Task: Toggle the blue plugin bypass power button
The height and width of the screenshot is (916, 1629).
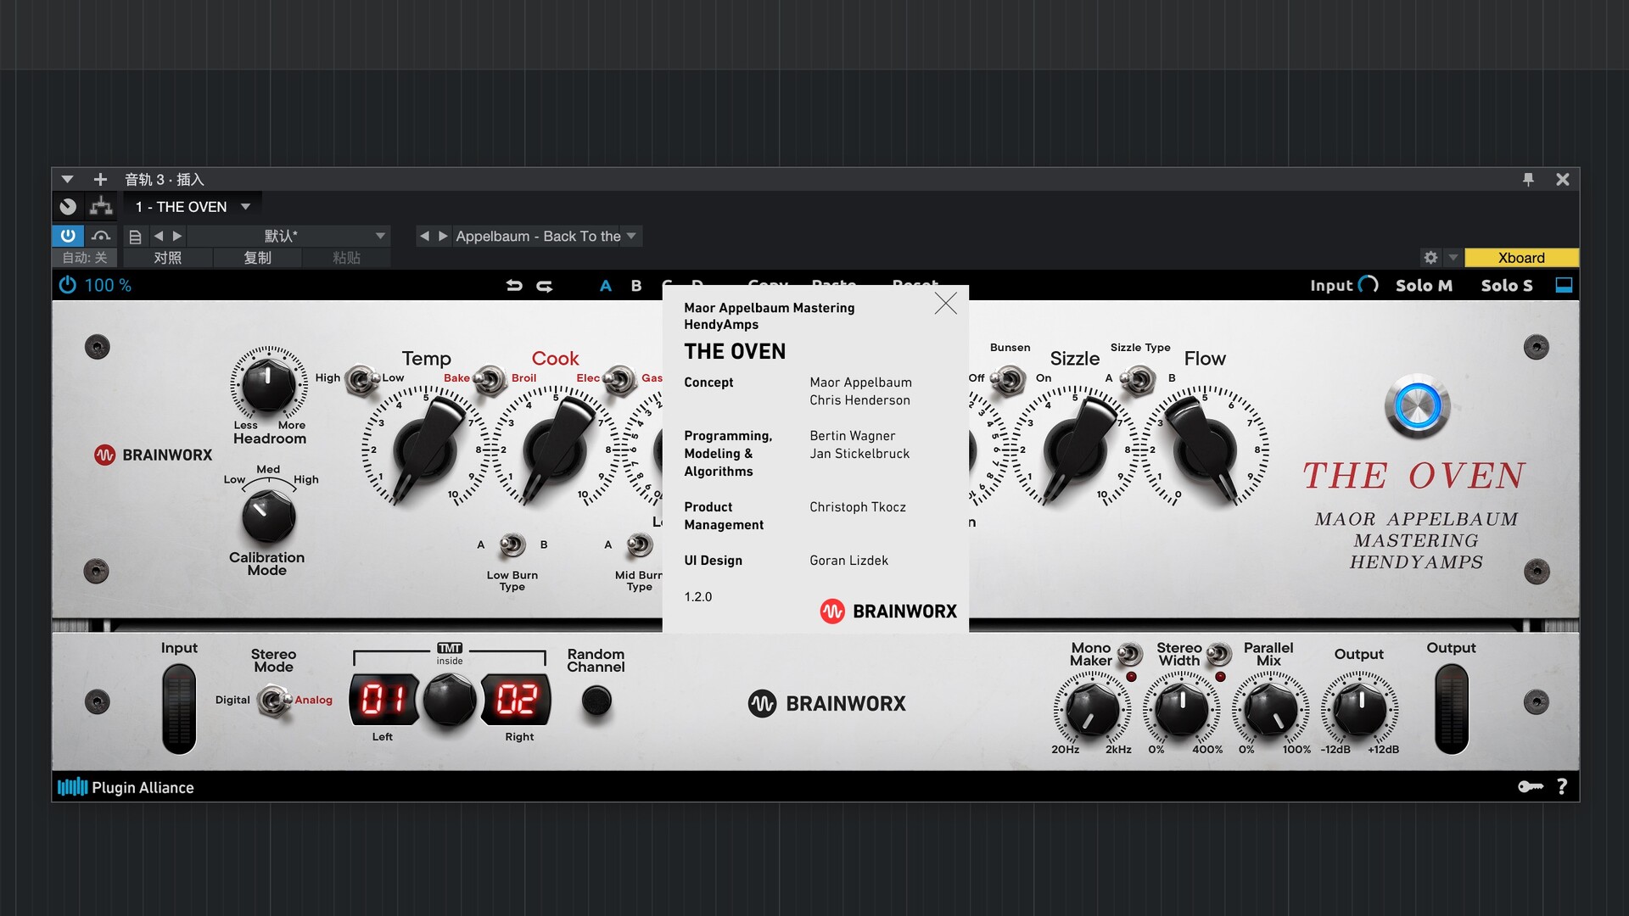Action: [68, 236]
